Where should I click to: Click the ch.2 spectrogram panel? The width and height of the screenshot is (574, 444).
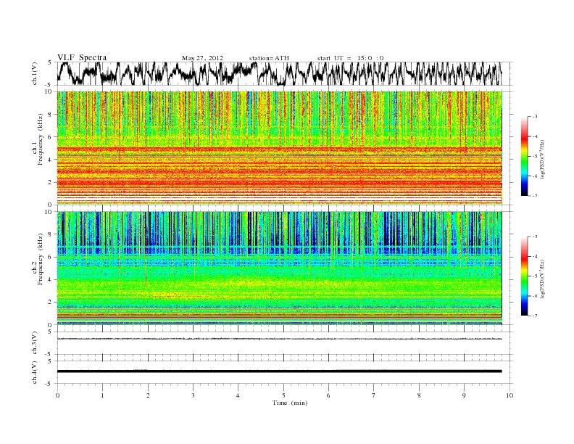click(279, 268)
